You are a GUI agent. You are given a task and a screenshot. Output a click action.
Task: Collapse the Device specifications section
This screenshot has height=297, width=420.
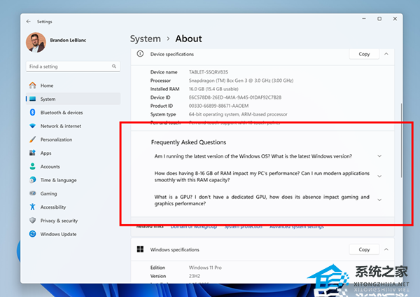click(386, 54)
